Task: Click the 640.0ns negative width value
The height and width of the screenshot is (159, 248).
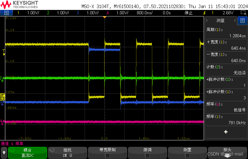Action: [x=238, y=61]
